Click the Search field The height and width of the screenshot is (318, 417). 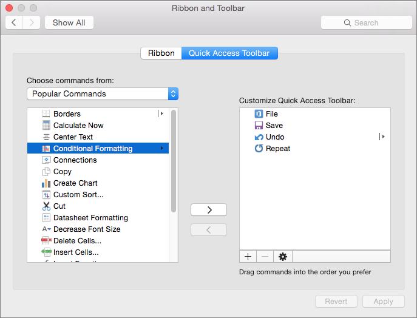coord(366,23)
